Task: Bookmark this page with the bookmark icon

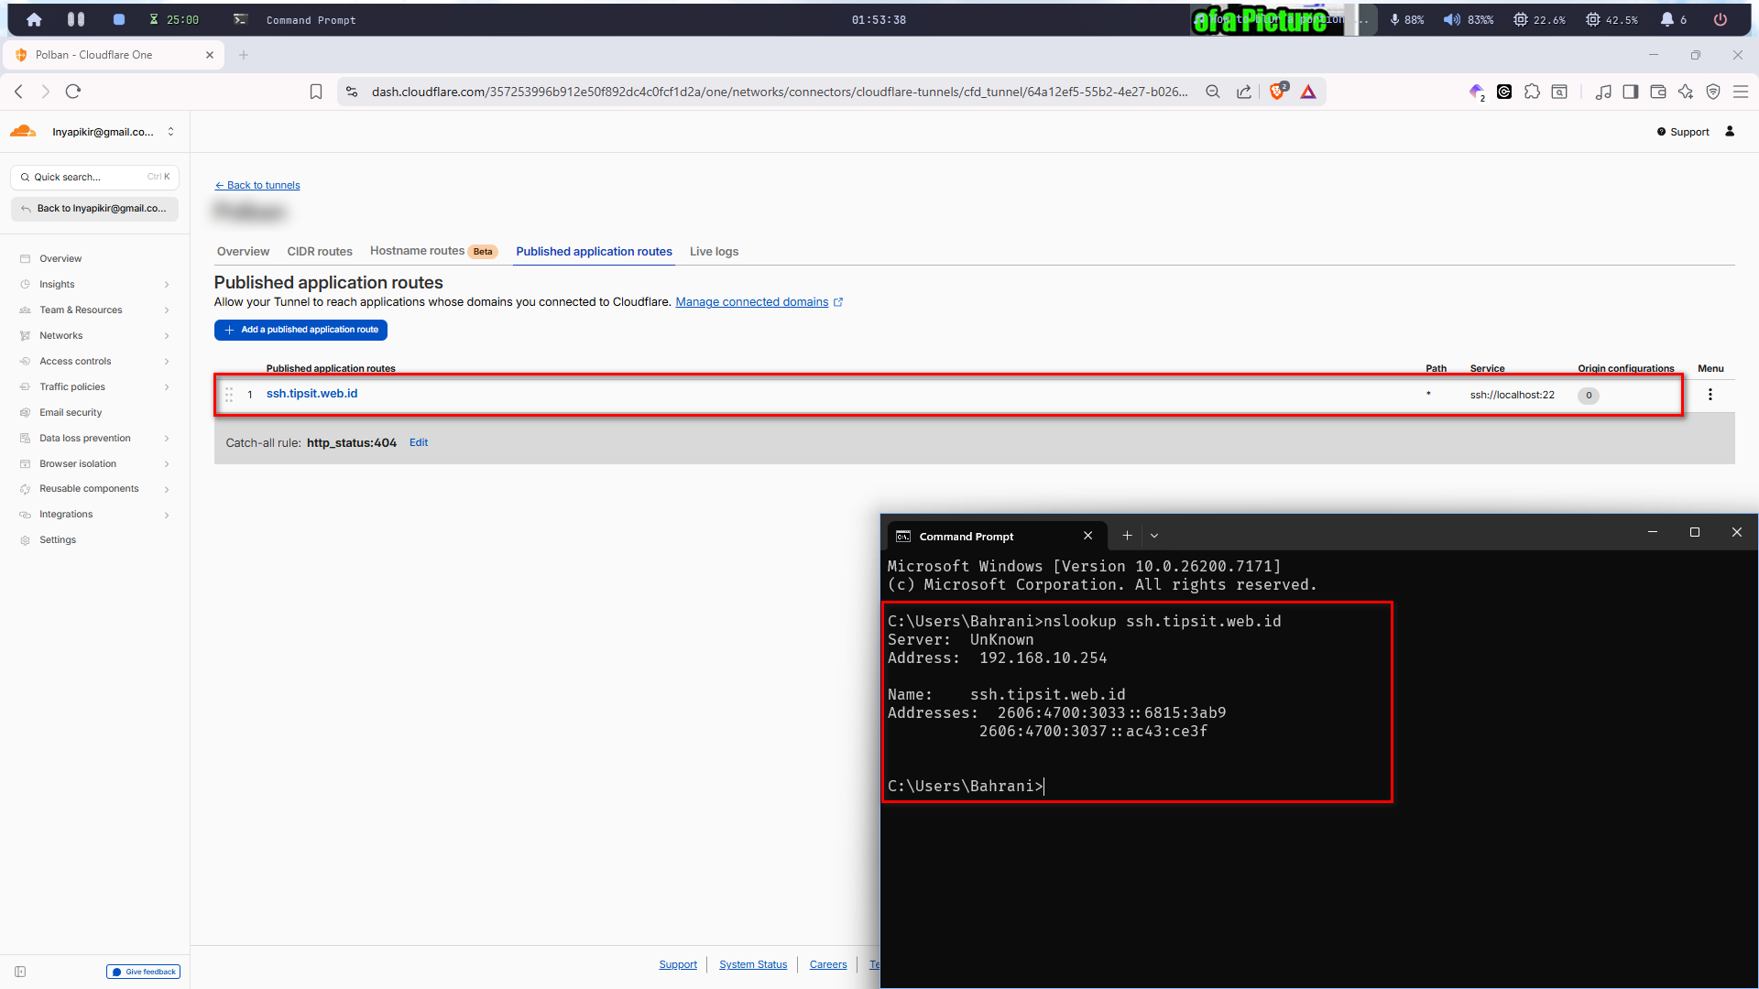Action: pos(316,92)
